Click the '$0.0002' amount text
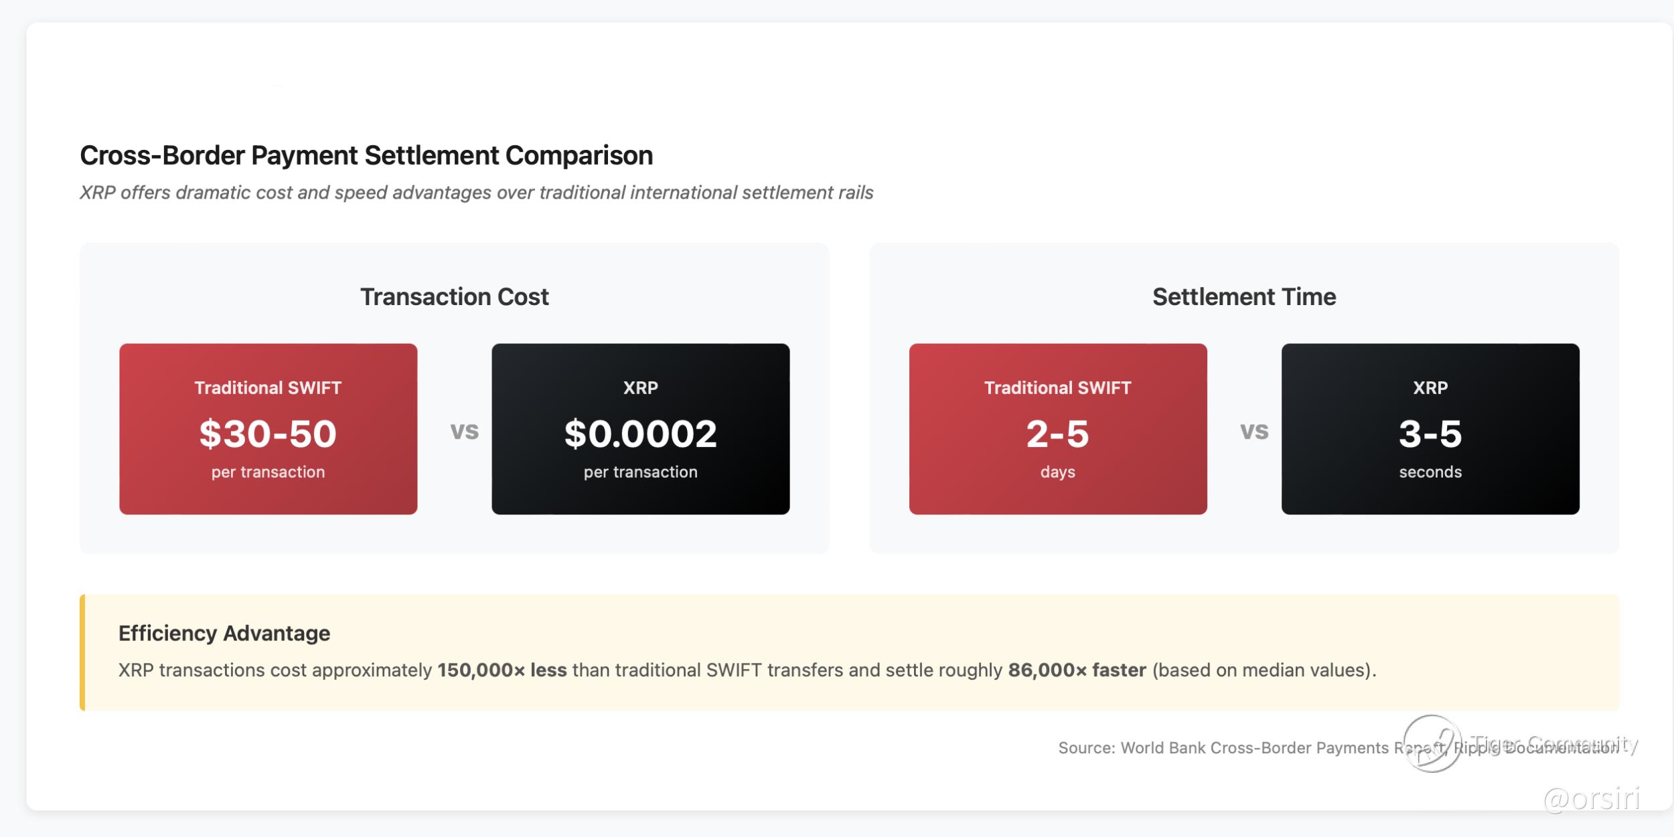The height and width of the screenshot is (837, 1674). pyautogui.click(x=640, y=434)
